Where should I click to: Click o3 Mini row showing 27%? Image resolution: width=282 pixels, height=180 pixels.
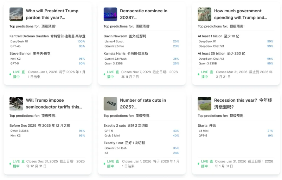click(236, 131)
